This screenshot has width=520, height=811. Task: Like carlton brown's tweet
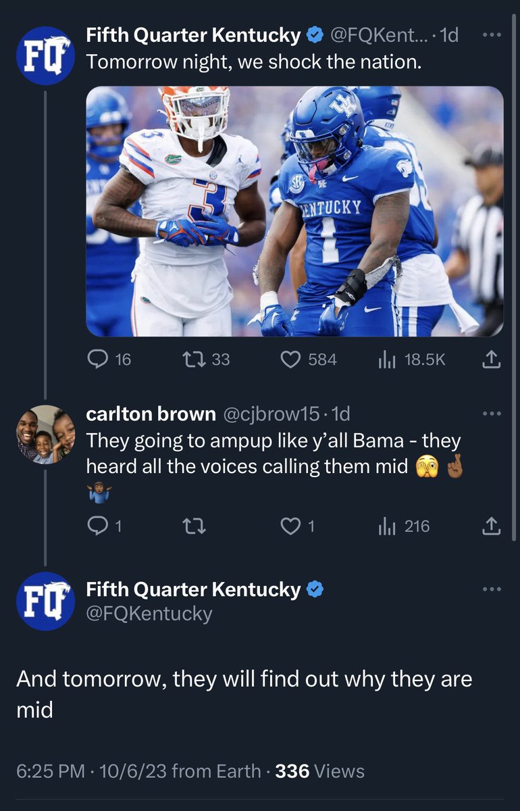click(x=297, y=526)
